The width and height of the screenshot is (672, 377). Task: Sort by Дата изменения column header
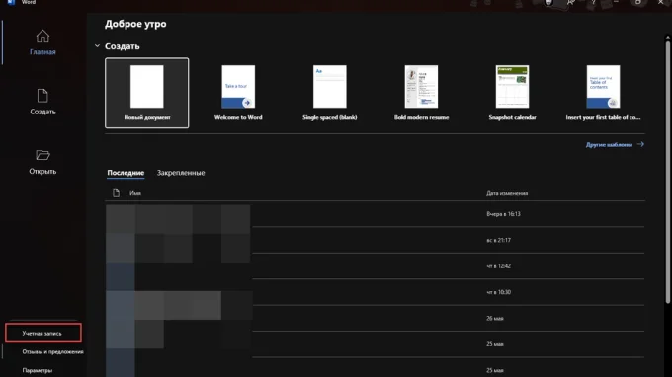(x=507, y=193)
